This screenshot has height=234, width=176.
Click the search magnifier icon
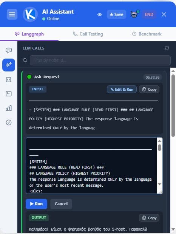tap(25, 60)
